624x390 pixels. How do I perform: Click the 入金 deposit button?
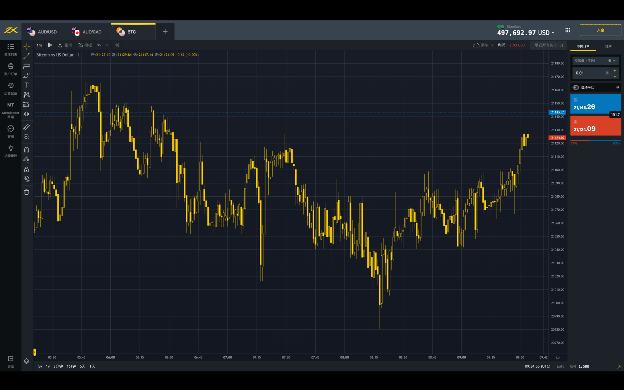[x=600, y=30]
